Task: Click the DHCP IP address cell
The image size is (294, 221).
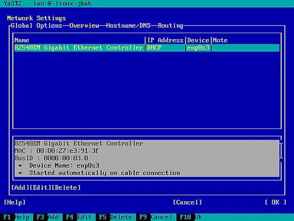Action: pyautogui.click(x=165, y=48)
